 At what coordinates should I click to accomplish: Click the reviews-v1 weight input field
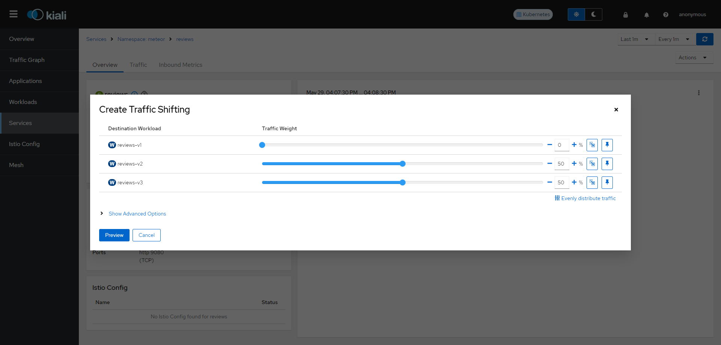click(562, 145)
